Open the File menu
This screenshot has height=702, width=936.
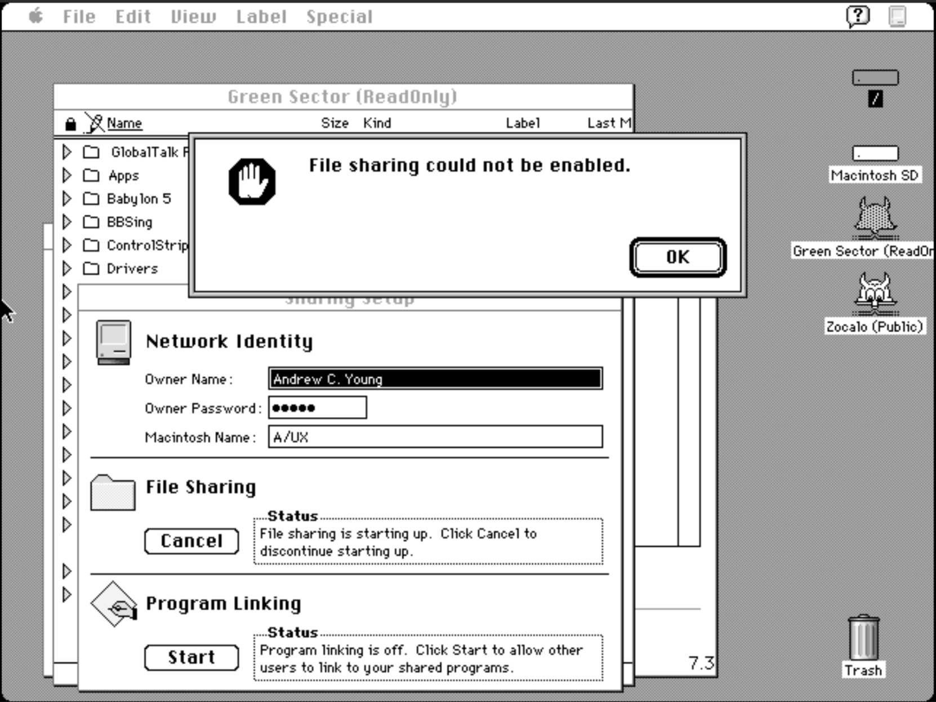click(79, 17)
